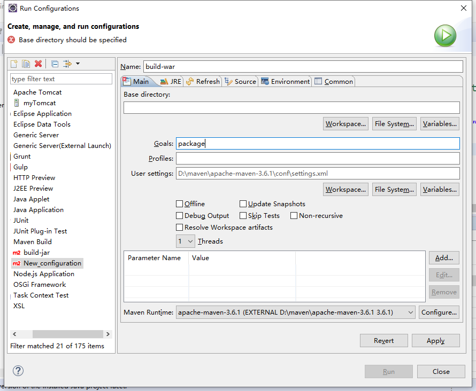Click the Filter launch configurations icon
The image size is (476, 391).
(67, 64)
